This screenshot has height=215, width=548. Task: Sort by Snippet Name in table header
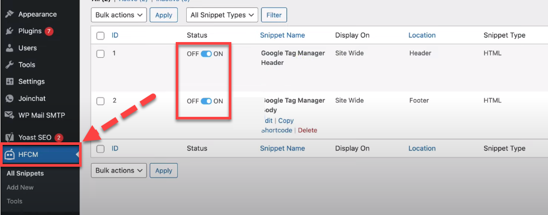[282, 35]
